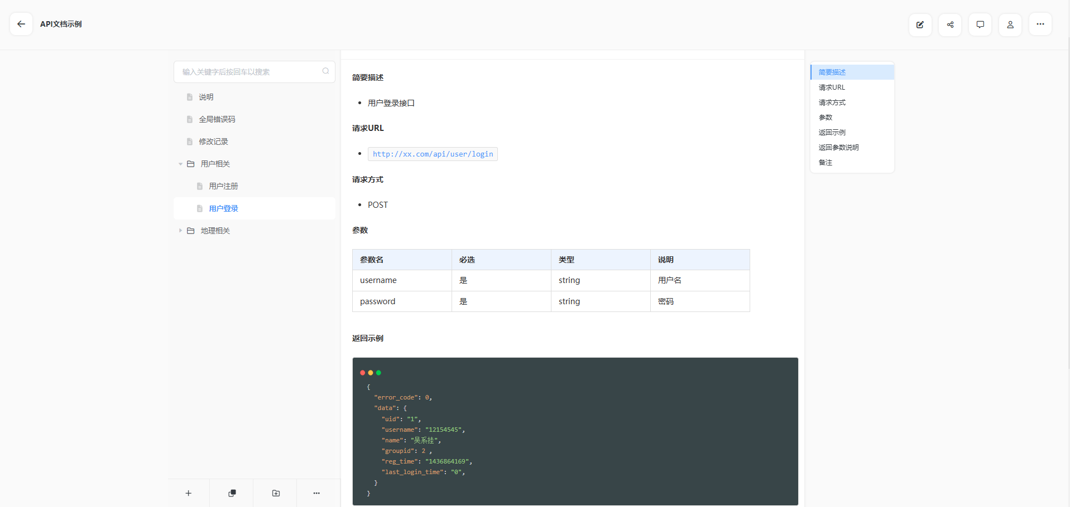Open the 用户注册 page
1070x507 pixels.
(x=223, y=186)
